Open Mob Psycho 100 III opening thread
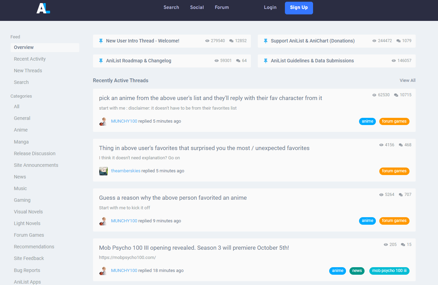Viewport: 438px width, 285px height. pos(194,248)
